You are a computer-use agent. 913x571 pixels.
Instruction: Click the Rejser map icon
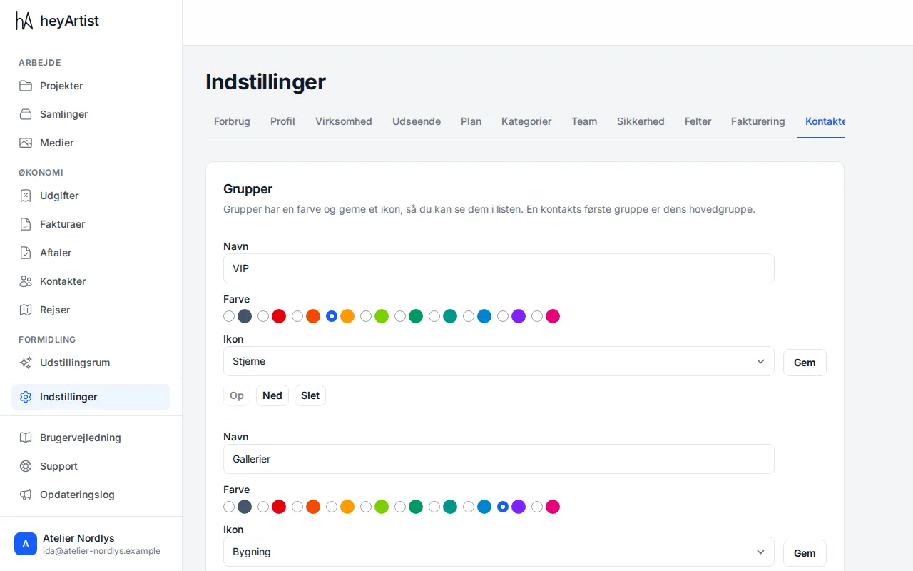(26, 310)
